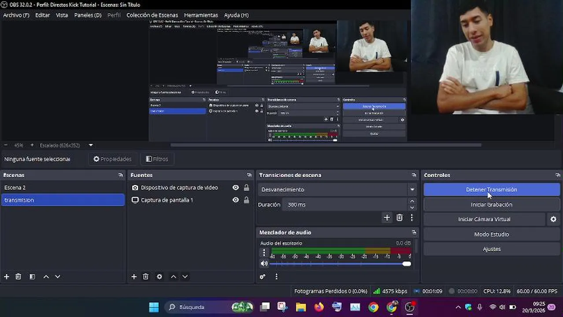Lock Dispositivo de captura de video source

coord(246,188)
